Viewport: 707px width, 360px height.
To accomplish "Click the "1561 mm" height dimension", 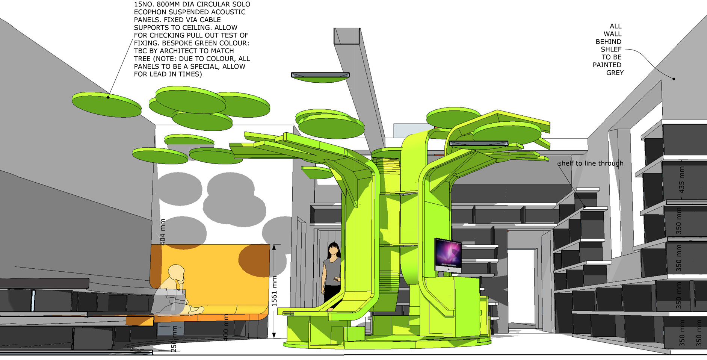I will click(x=275, y=291).
